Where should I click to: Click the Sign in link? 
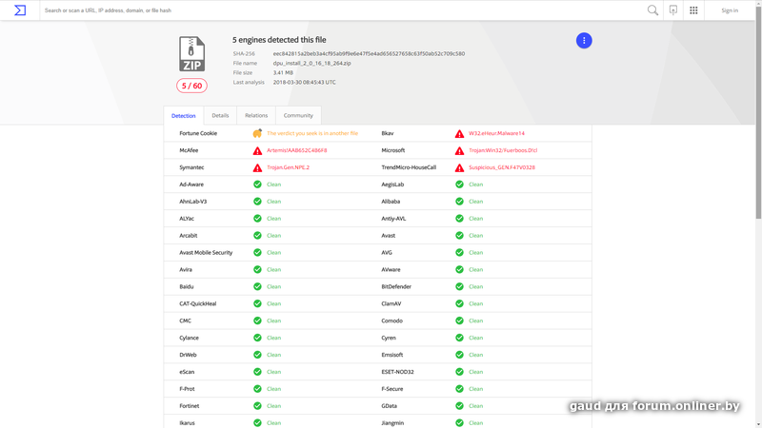pyautogui.click(x=730, y=10)
